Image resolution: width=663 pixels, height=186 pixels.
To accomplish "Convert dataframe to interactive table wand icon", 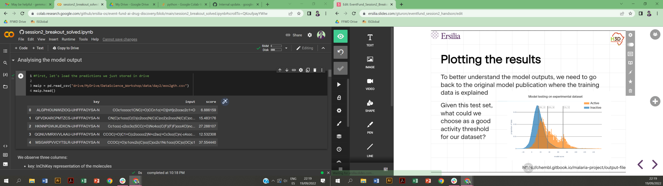I will tap(225, 102).
